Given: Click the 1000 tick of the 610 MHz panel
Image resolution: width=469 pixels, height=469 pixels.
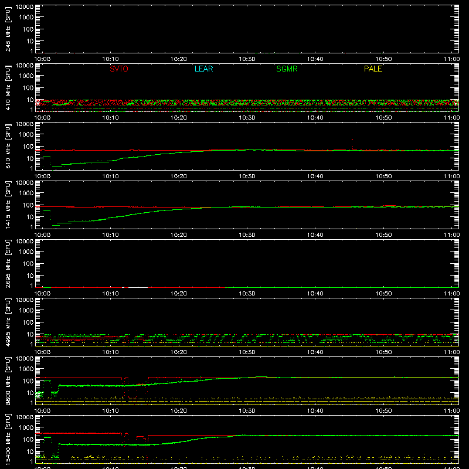Looking at the screenshot, I should click(x=26, y=134).
